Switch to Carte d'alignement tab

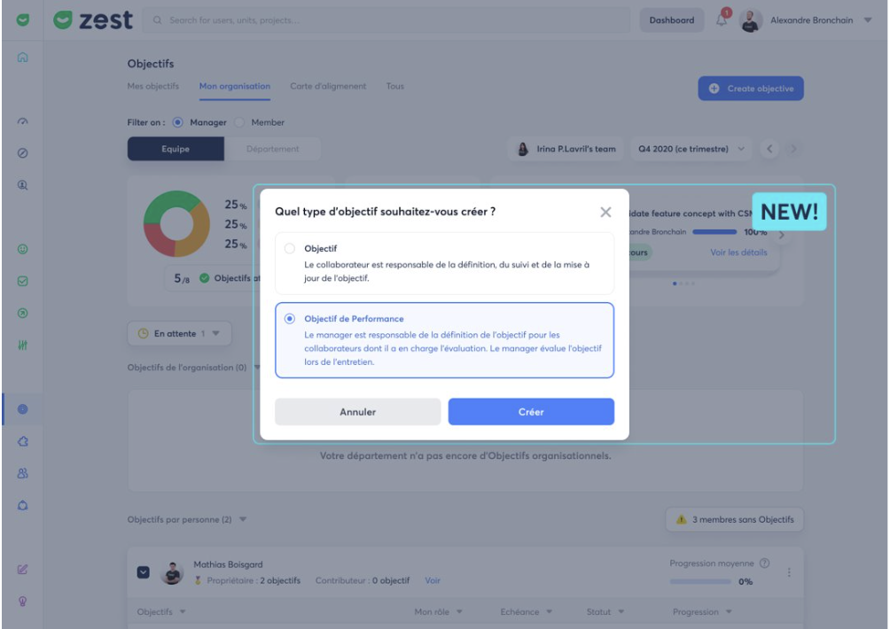click(x=328, y=86)
